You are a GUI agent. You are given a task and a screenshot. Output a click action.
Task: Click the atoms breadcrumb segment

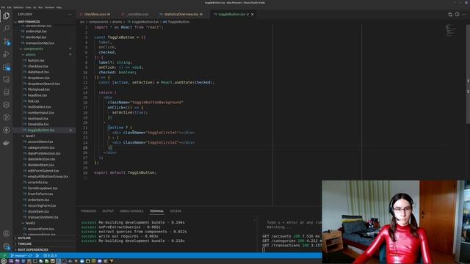point(117,22)
